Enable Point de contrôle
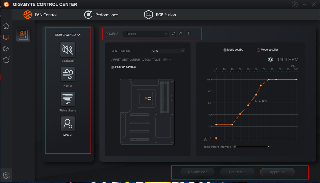 coord(113,67)
